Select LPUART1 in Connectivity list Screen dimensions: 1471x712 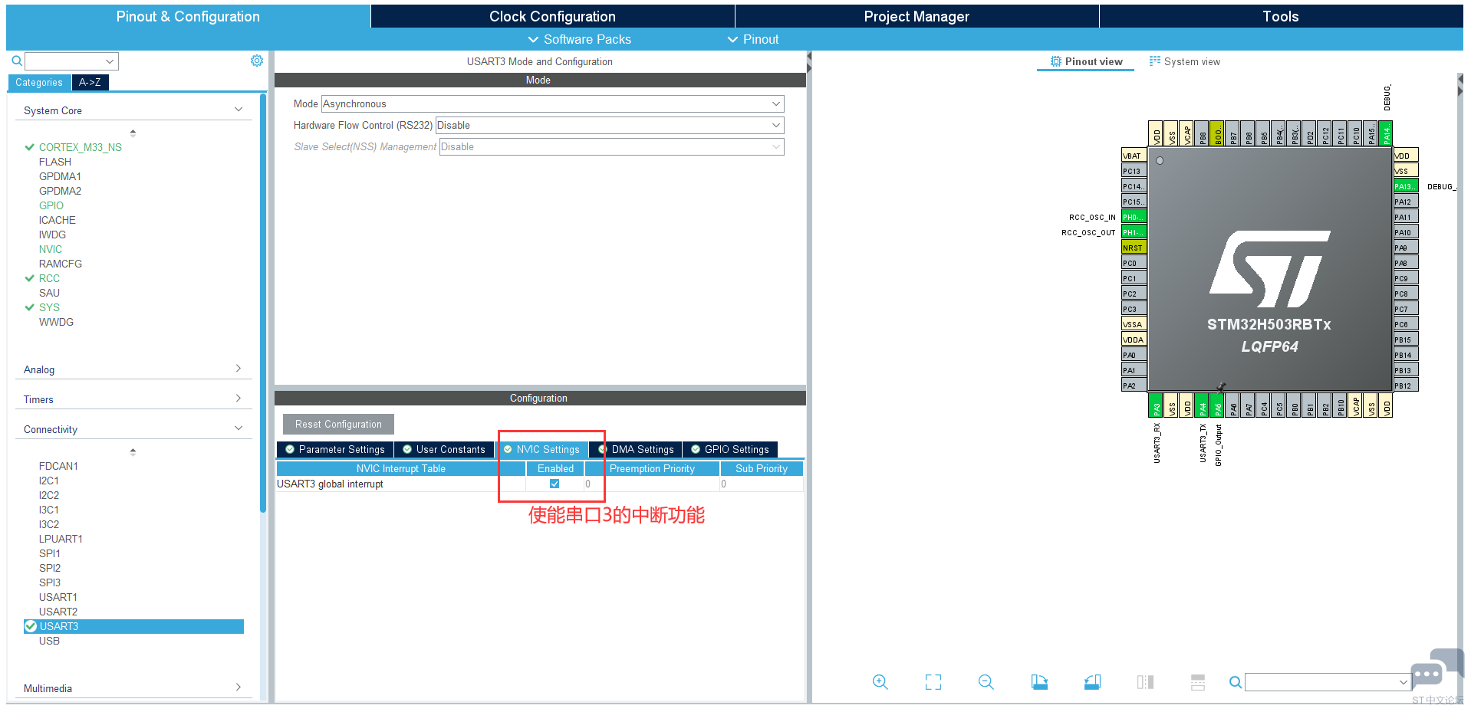click(61, 539)
